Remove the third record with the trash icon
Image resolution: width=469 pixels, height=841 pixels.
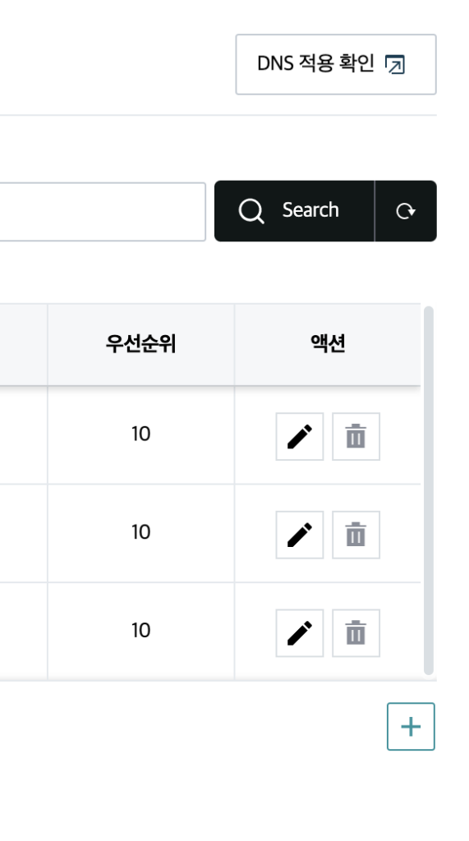(356, 633)
